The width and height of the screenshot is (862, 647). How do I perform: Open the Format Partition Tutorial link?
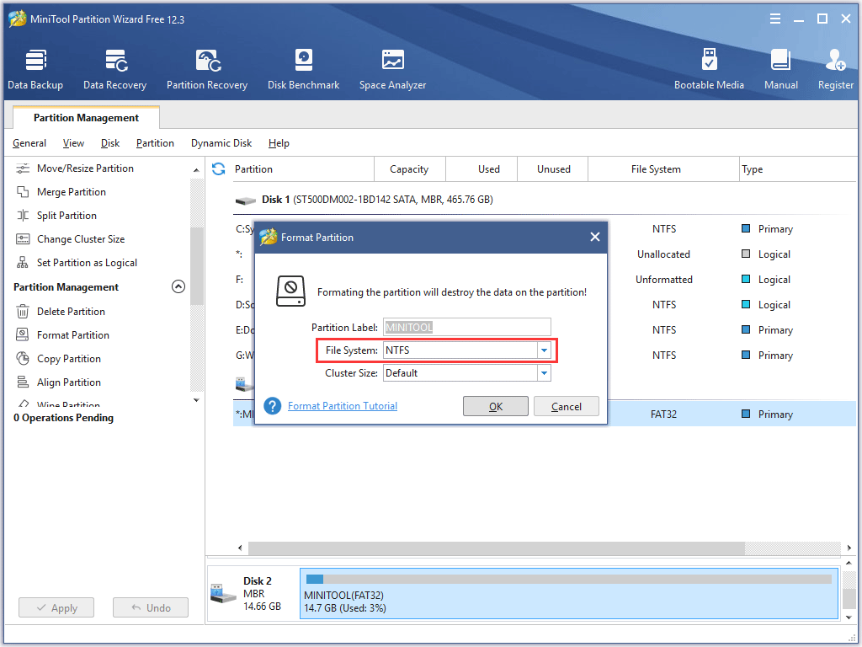pyautogui.click(x=343, y=406)
